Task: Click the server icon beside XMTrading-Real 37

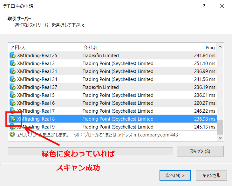Action: 13,87
